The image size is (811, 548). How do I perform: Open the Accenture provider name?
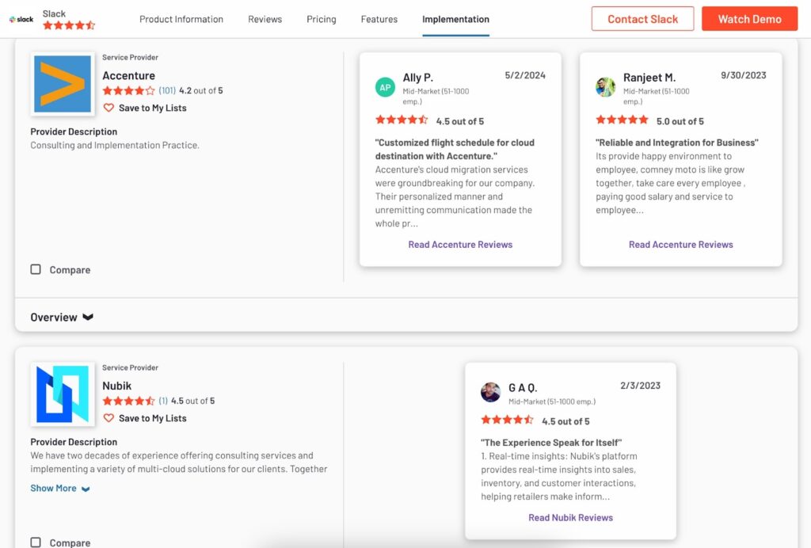coord(129,75)
